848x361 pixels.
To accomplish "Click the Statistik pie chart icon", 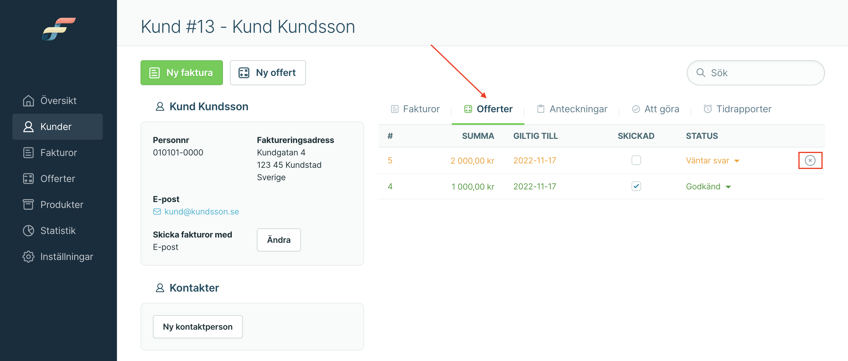I will tap(28, 230).
